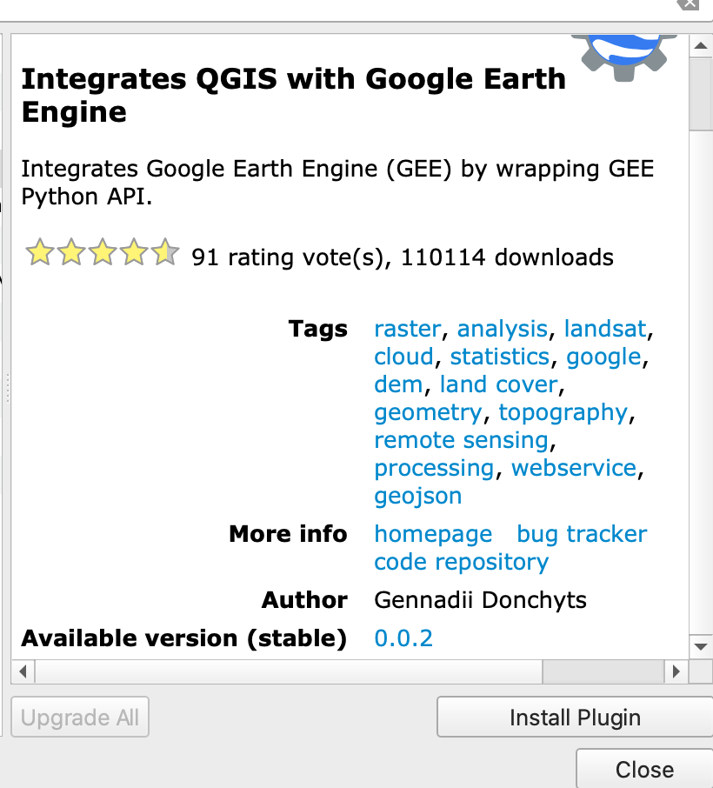Click the third rating star
Image resolution: width=713 pixels, height=788 pixels.
(x=102, y=252)
